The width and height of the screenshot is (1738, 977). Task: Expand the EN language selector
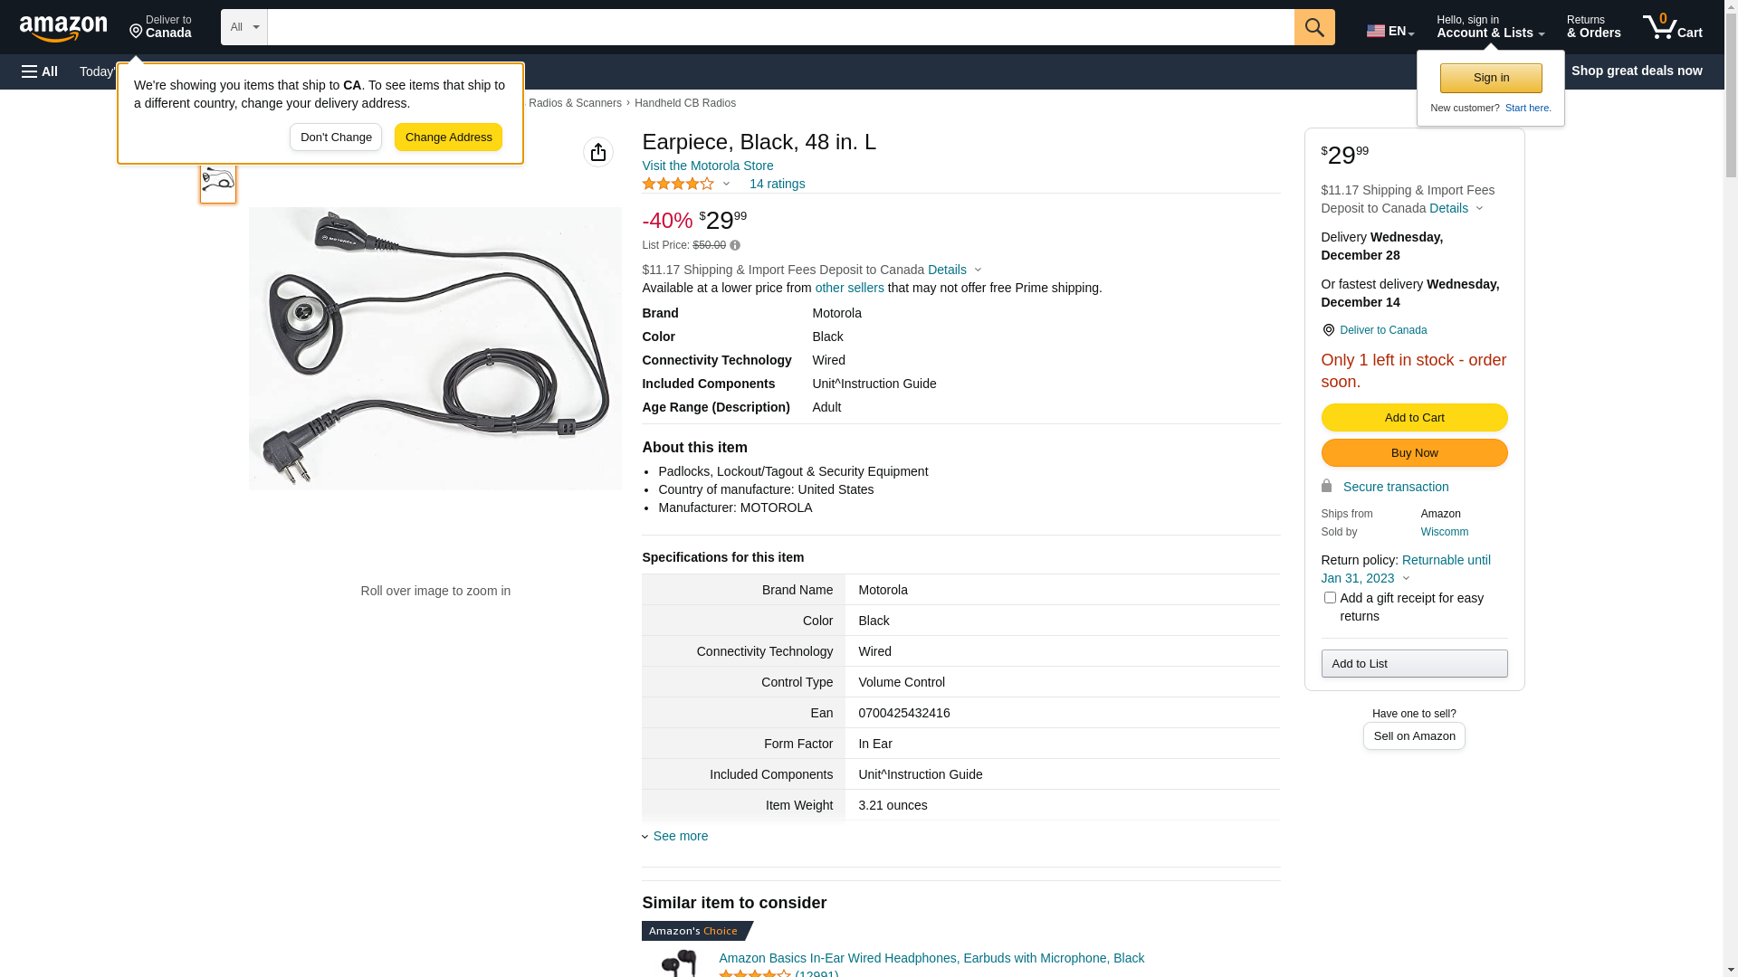(x=1390, y=31)
